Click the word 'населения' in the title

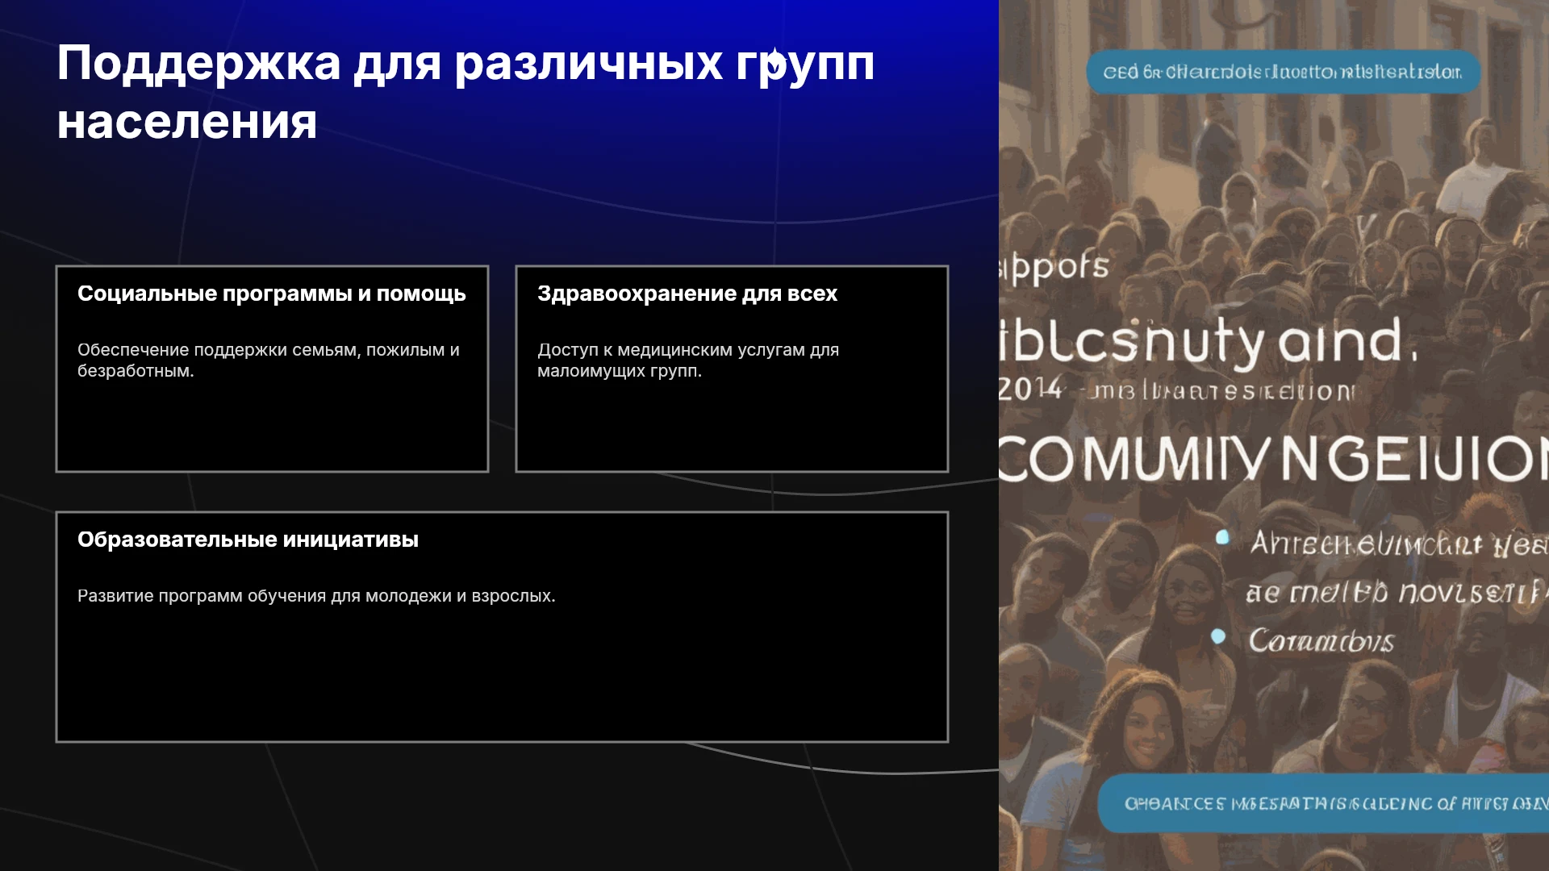tap(187, 123)
